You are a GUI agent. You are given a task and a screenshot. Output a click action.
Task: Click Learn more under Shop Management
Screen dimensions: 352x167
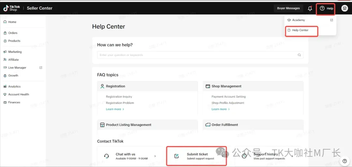coord(220,109)
